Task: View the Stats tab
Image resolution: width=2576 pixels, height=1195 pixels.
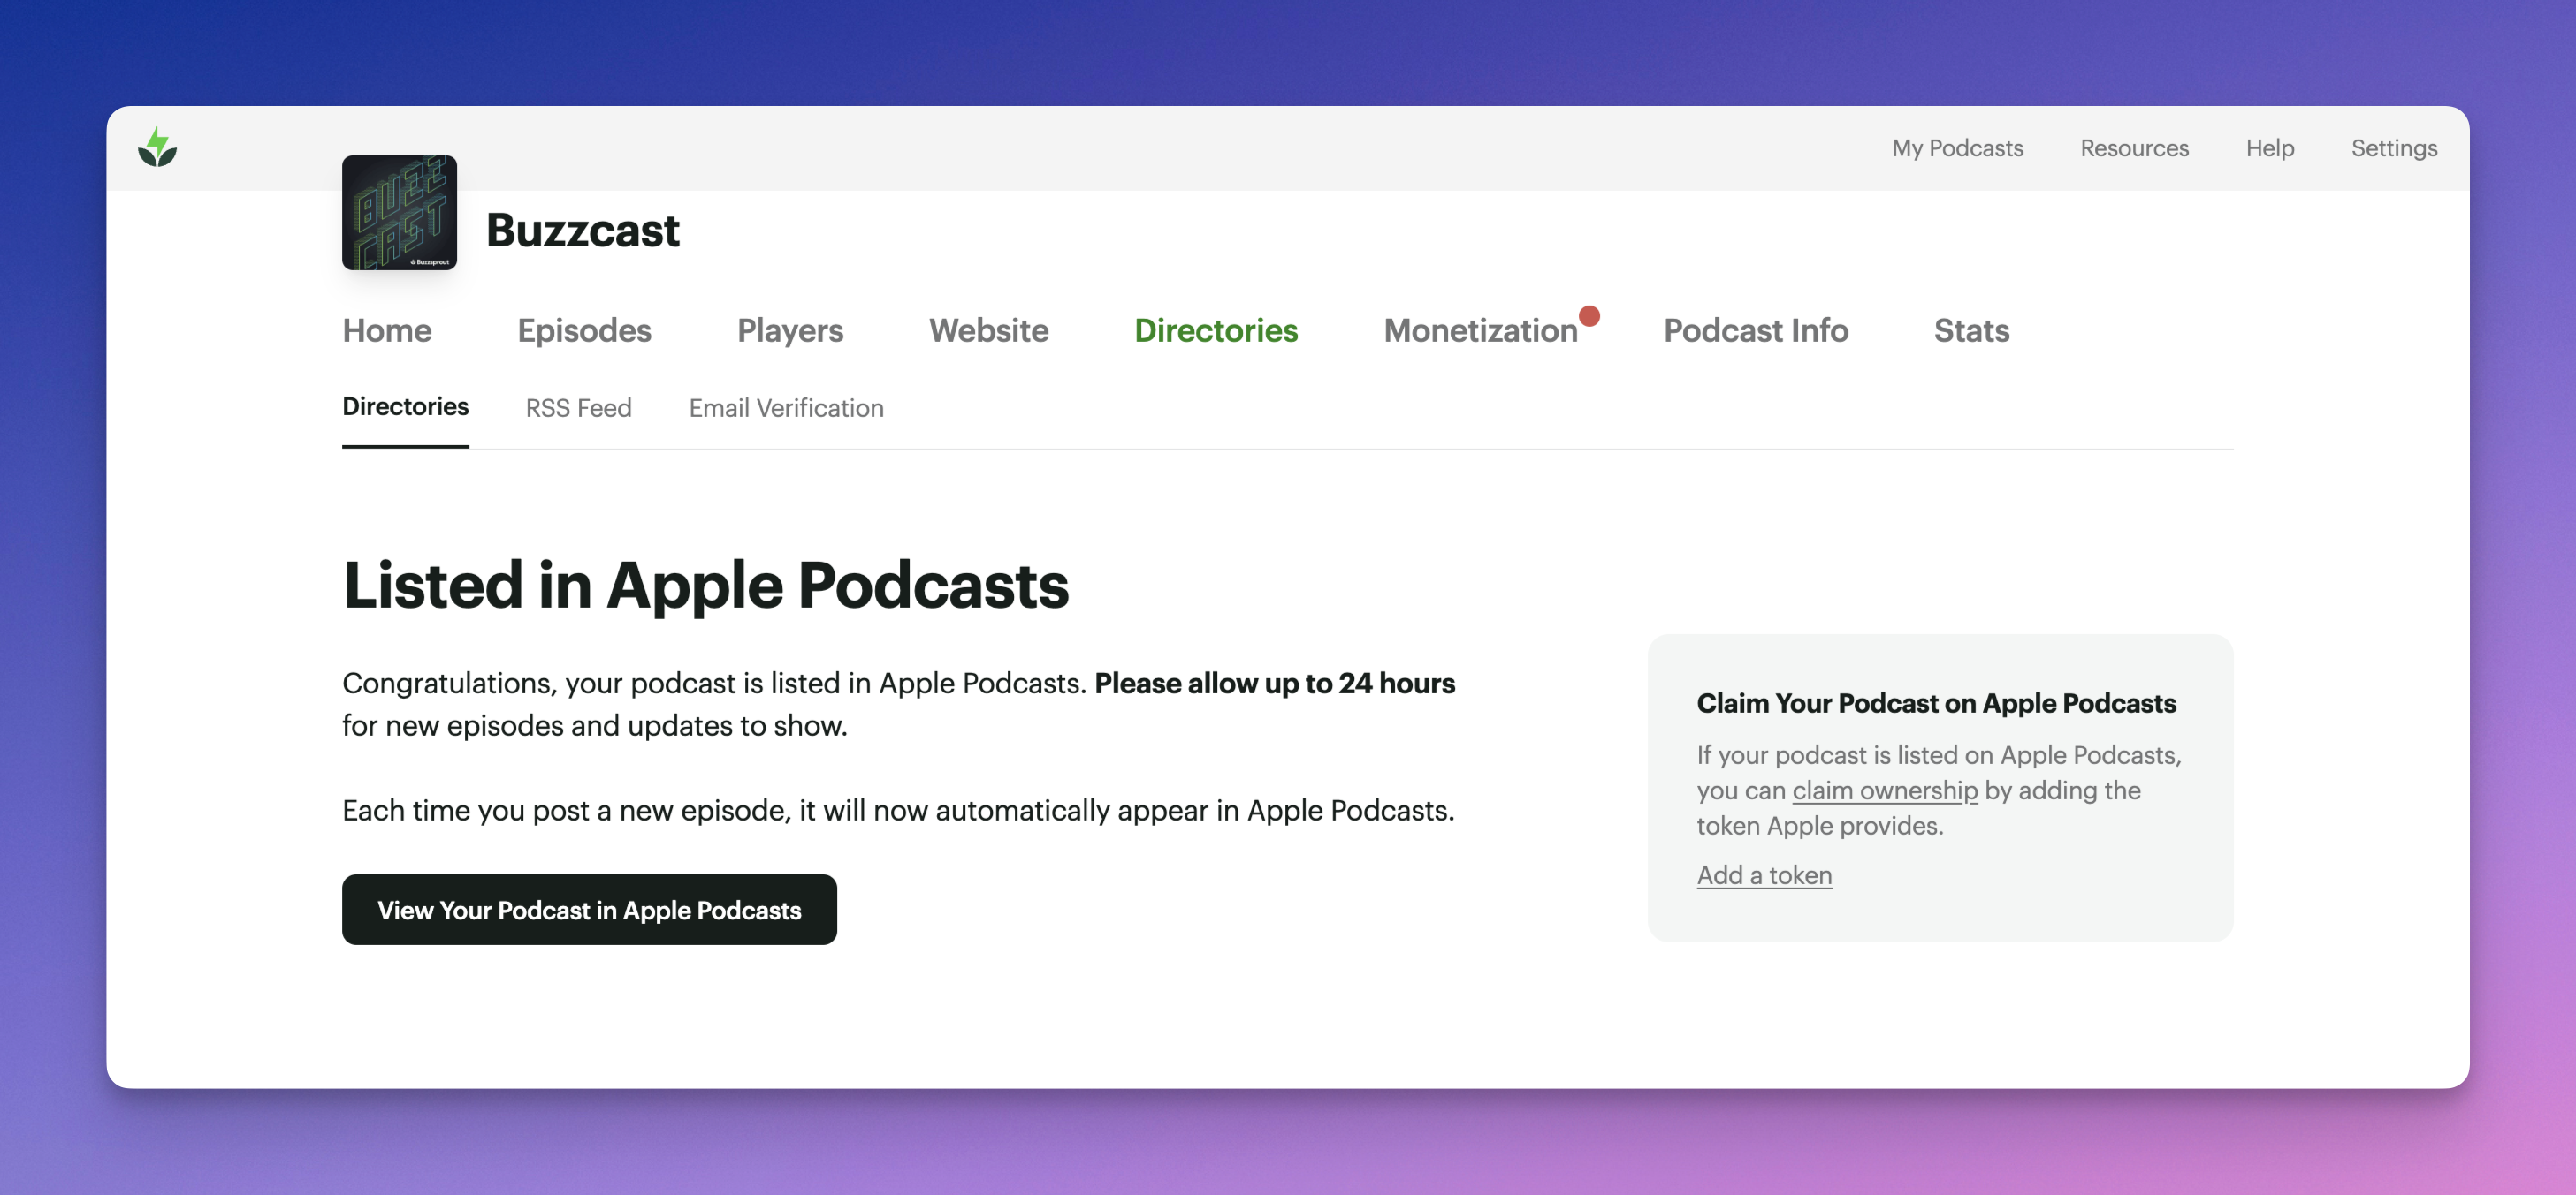Action: [1970, 330]
